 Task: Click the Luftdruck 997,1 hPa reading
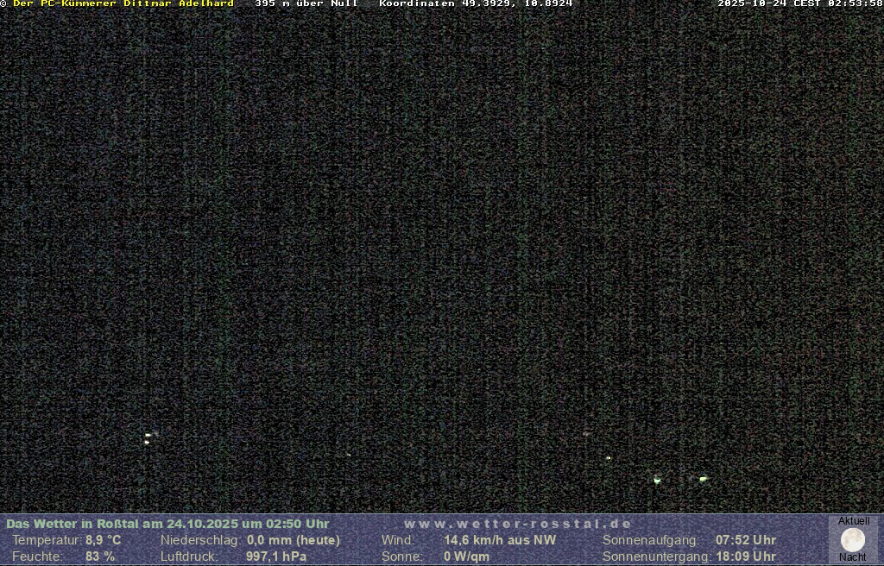click(276, 557)
